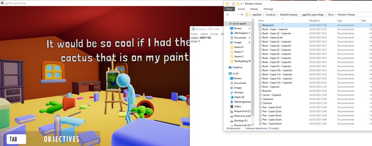
Task: Sort files by the Taille column
Action: pyautogui.click(x=363, y=21)
